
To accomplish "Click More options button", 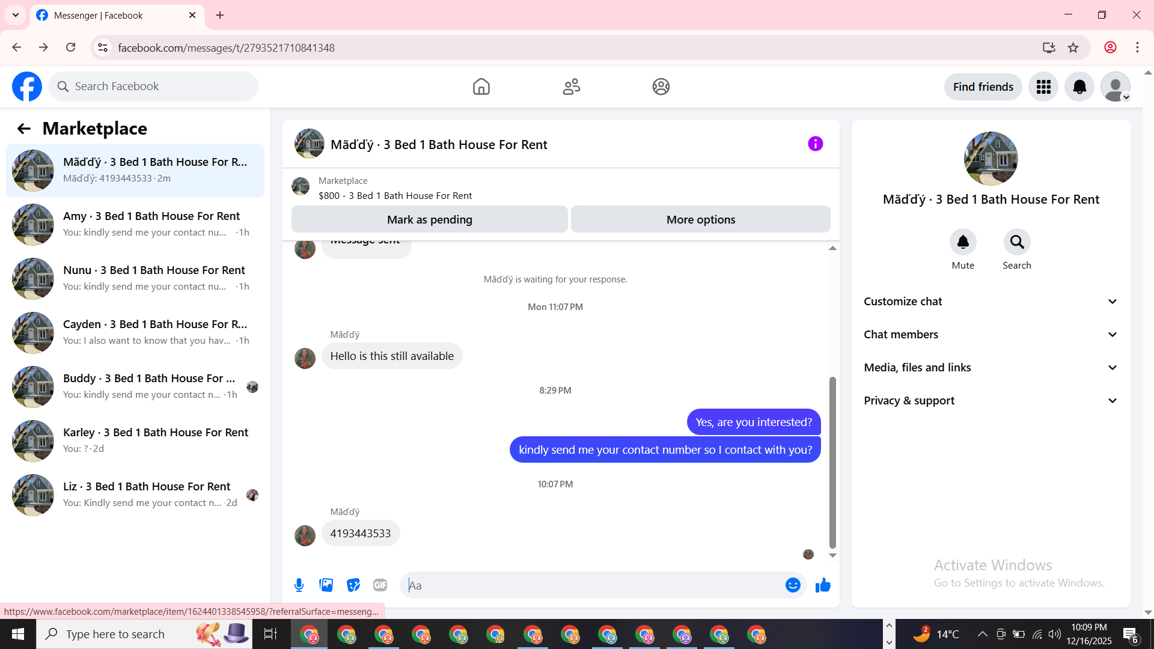I will click(x=701, y=219).
